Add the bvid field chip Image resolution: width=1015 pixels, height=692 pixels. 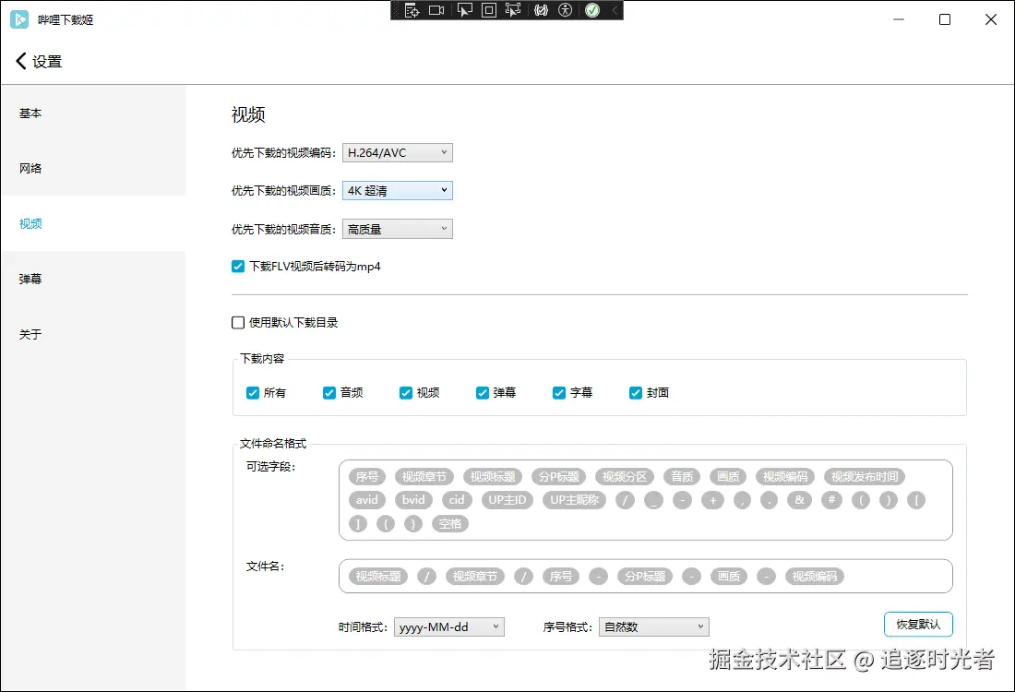[413, 500]
